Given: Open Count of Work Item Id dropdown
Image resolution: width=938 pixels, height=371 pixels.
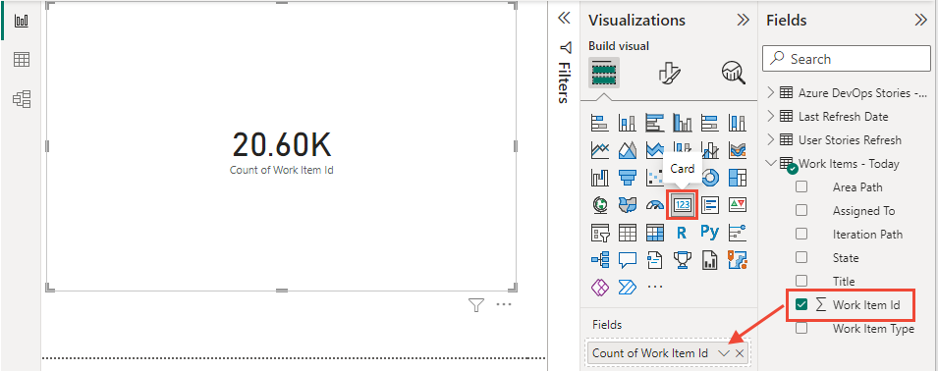Looking at the screenshot, I should (x=723, y=353).
